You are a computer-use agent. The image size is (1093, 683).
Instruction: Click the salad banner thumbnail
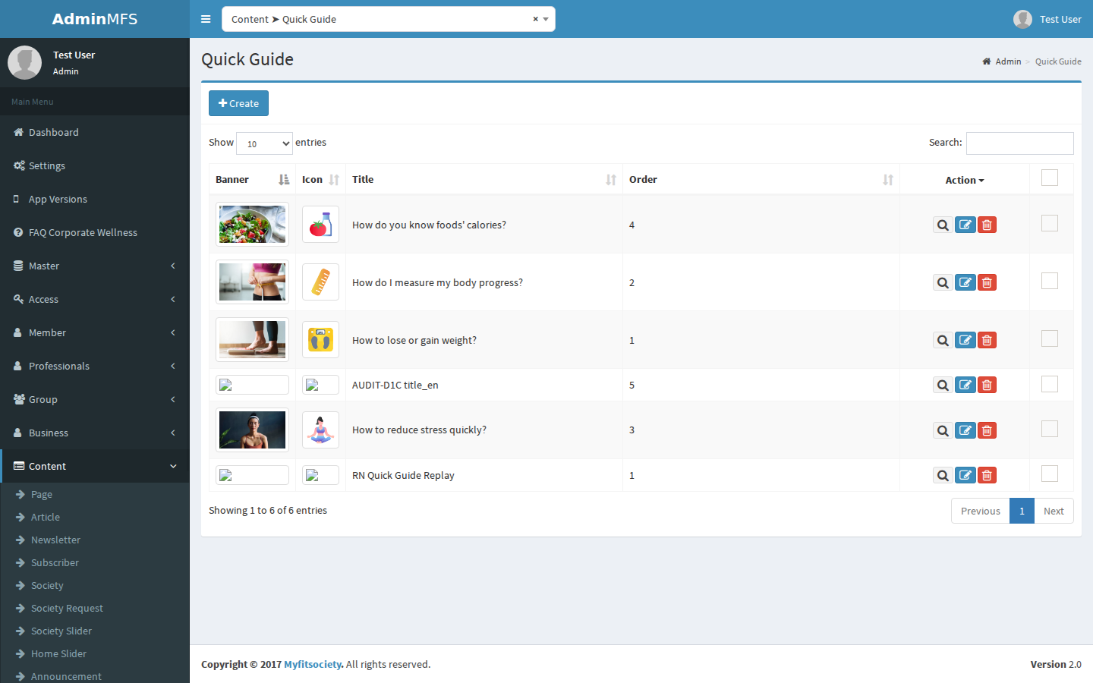[x=252, y=224]
